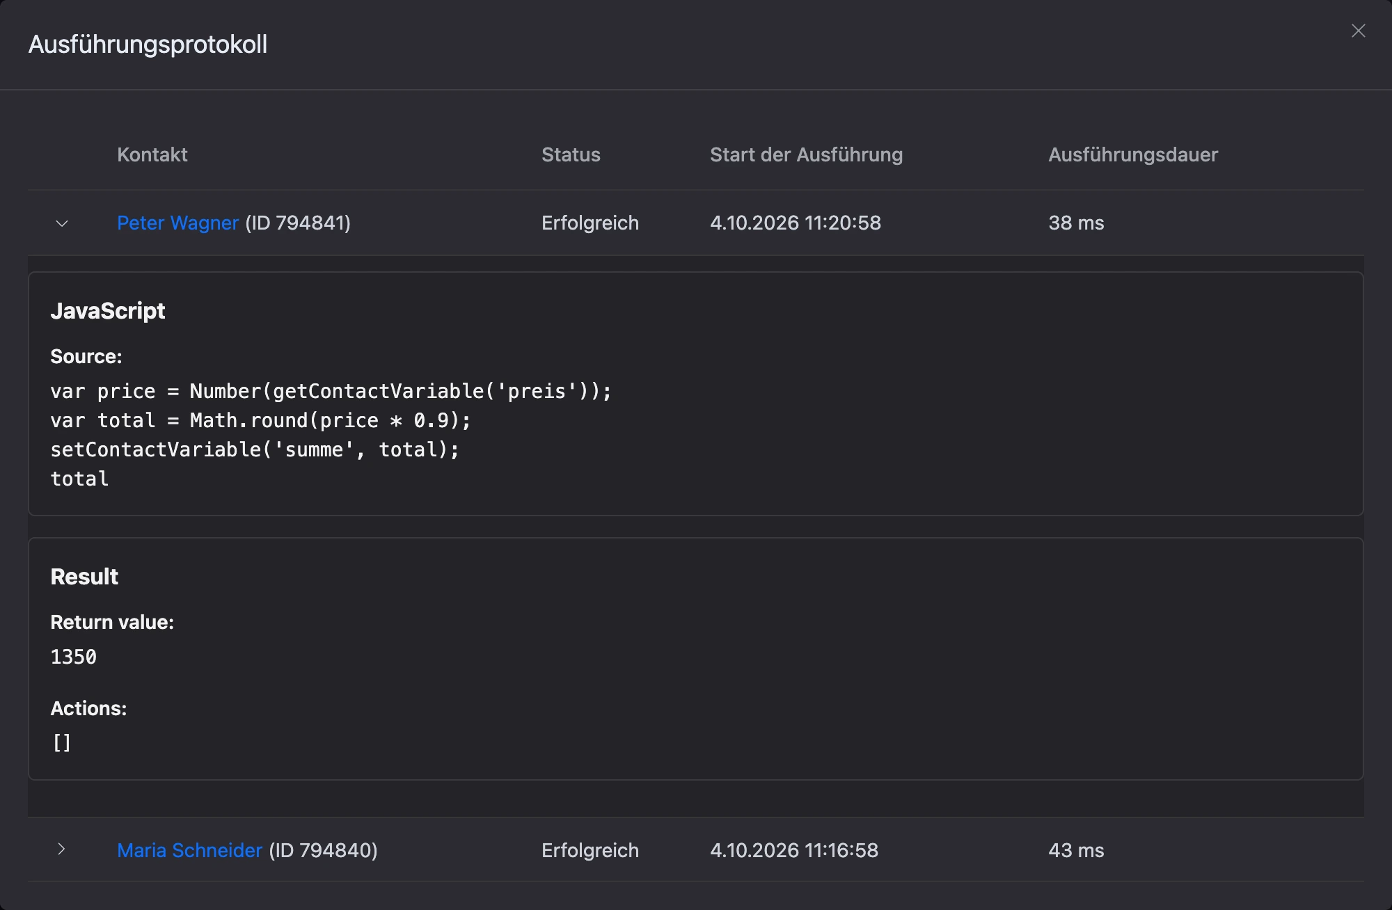The image size is (1392, 910).
Task: Click the Kontakt column header
Action: [x=152, y=154]
